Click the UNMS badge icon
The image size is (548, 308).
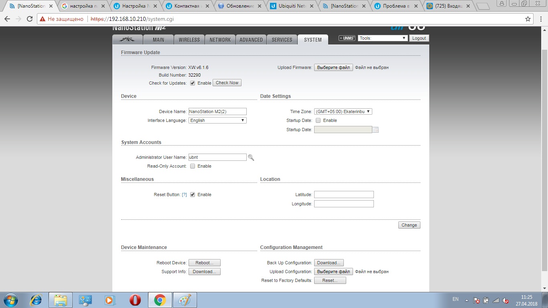(x=347, y=38)
